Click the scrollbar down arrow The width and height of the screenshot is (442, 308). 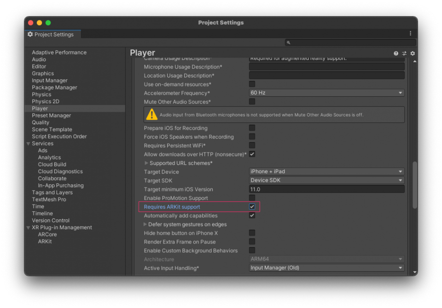tap(414, 273)
